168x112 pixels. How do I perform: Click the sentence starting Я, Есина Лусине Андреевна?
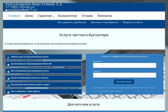pyautogui.click(x=46, y=44)
